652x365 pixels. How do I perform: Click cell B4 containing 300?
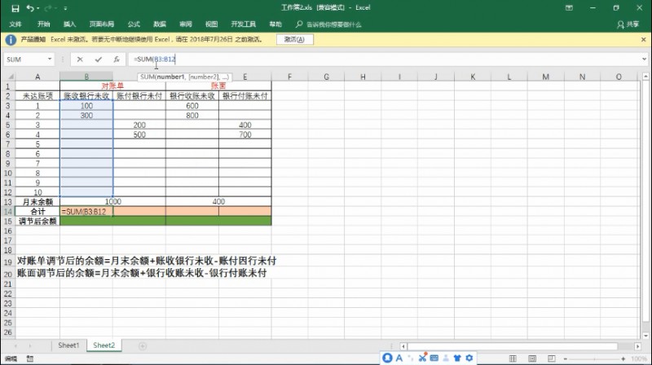pos(86,115)
